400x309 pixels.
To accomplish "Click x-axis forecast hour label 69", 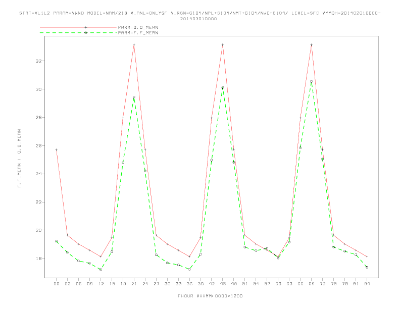I will pos(312,284).
